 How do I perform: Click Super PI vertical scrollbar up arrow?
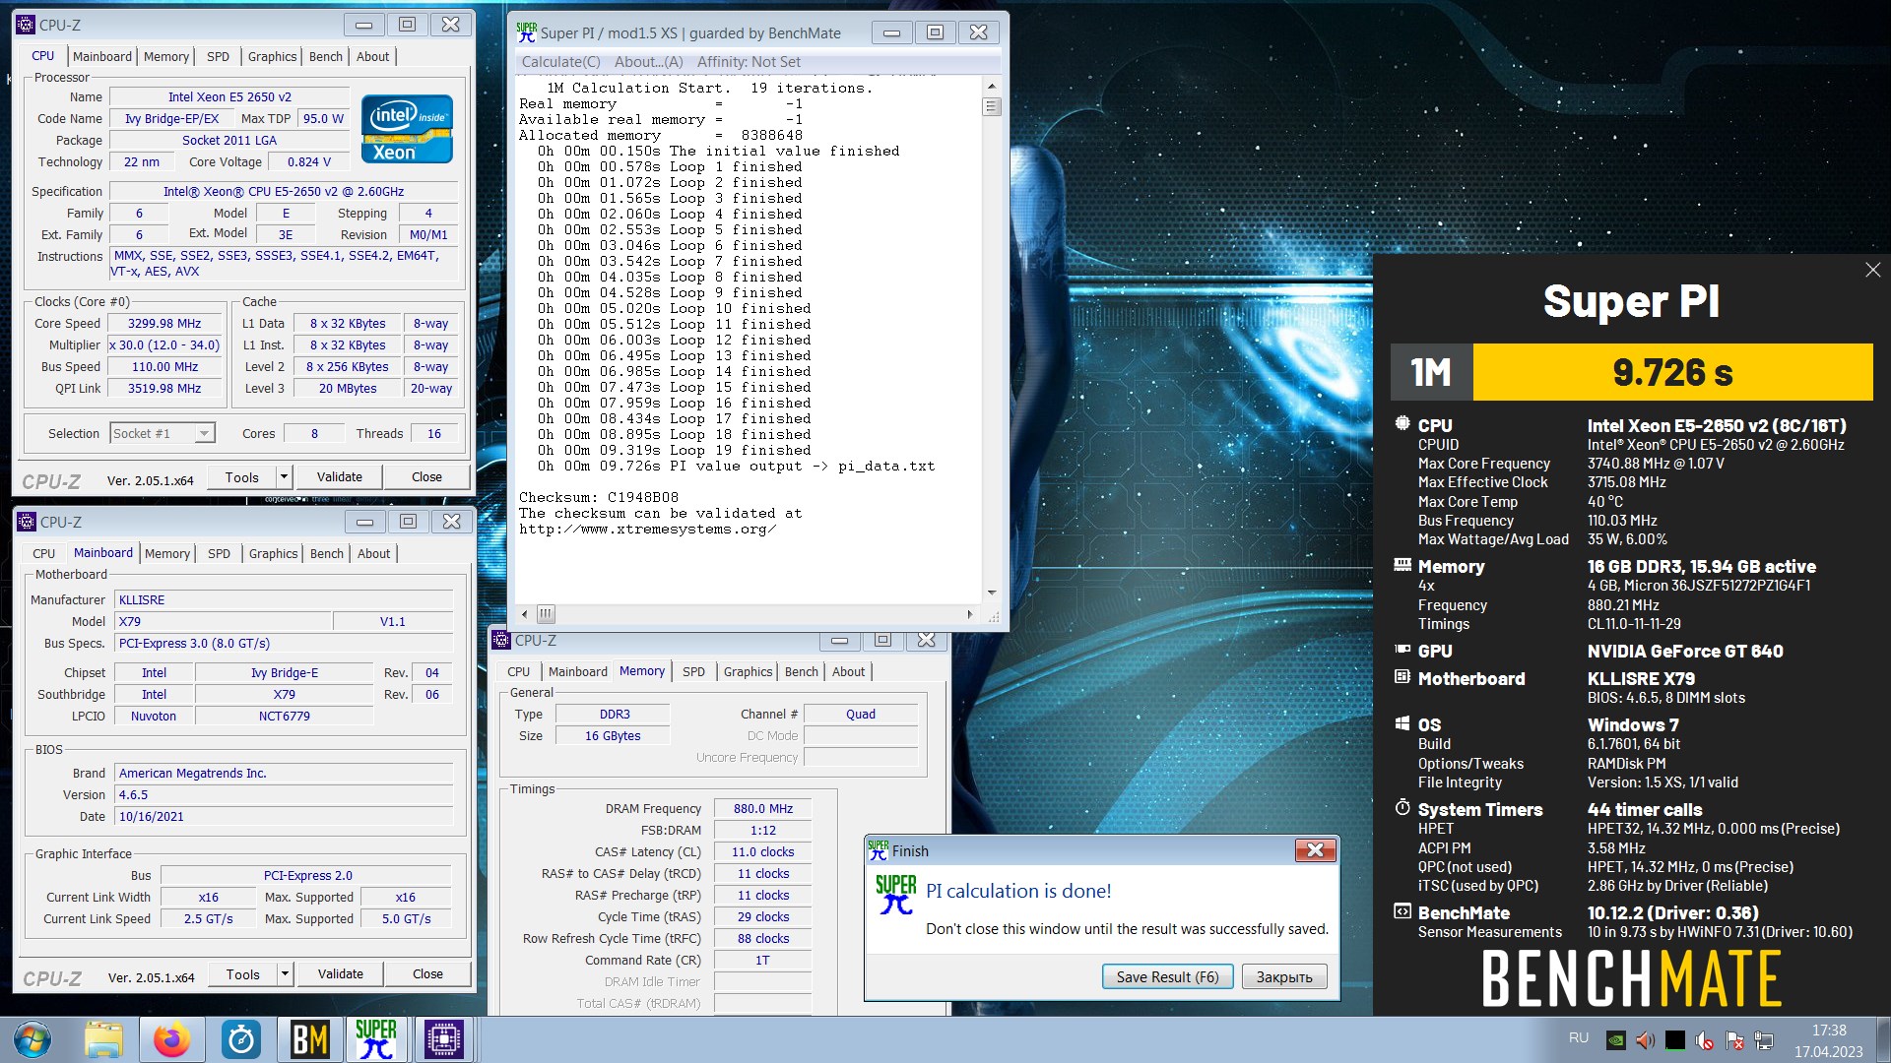(x=992, y=87)
